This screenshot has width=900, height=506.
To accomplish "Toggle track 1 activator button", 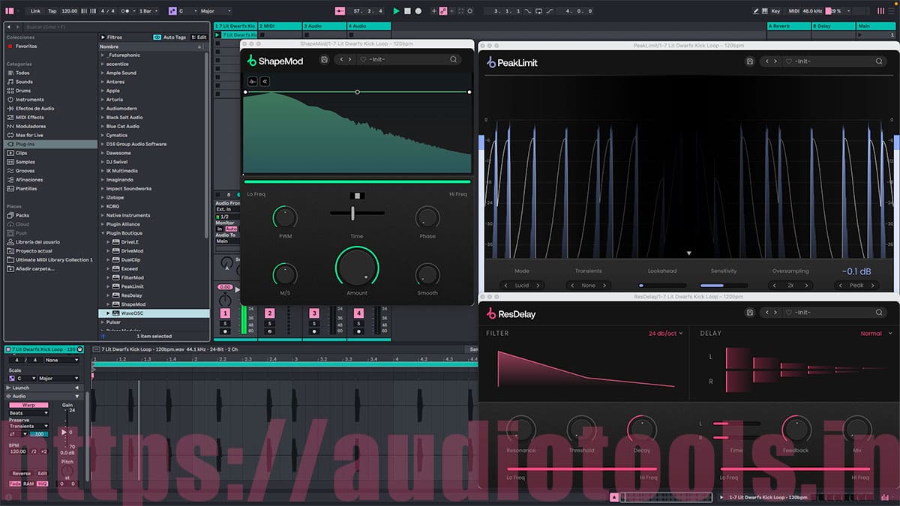I will (x=225, y=313).
